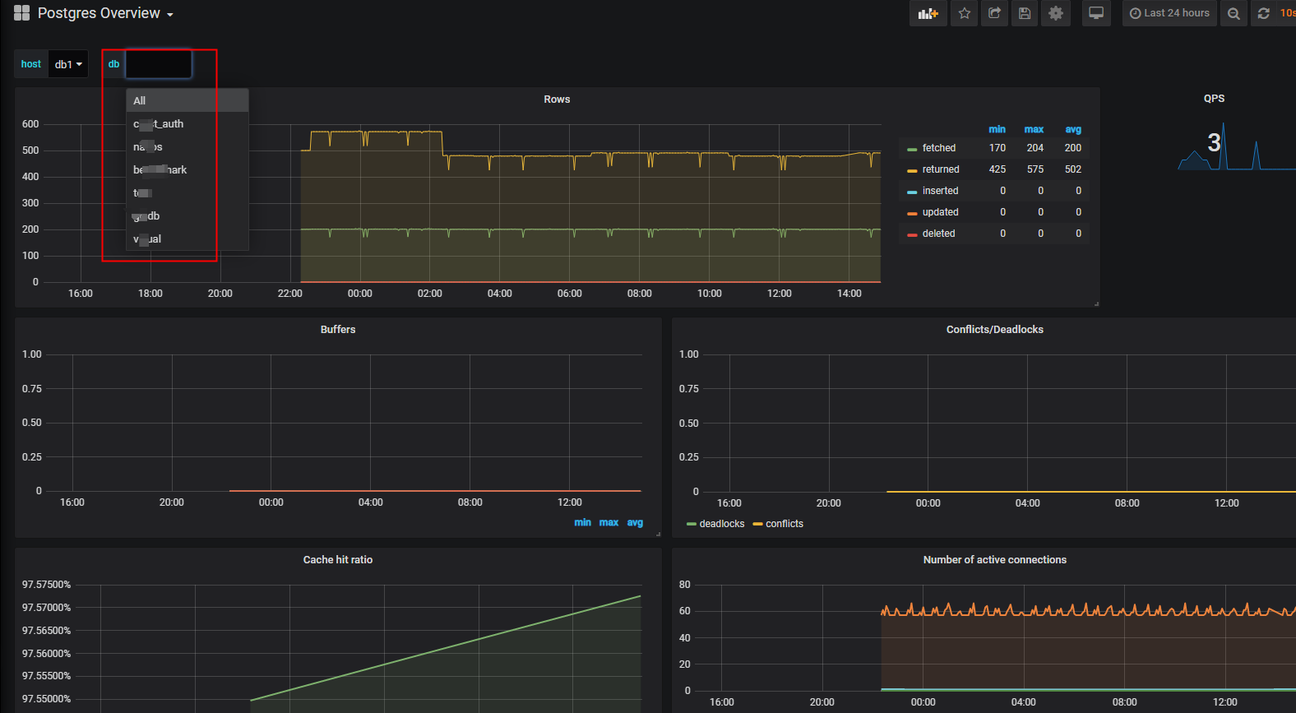1296x713 pixels.
Task: Sort Buffers legend by max
Action: (609, 522)
